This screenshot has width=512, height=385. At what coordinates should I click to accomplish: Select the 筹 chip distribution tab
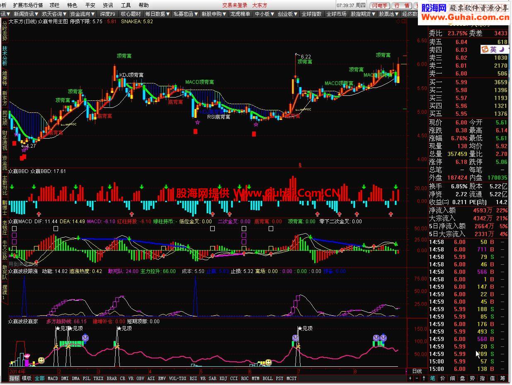503,378
